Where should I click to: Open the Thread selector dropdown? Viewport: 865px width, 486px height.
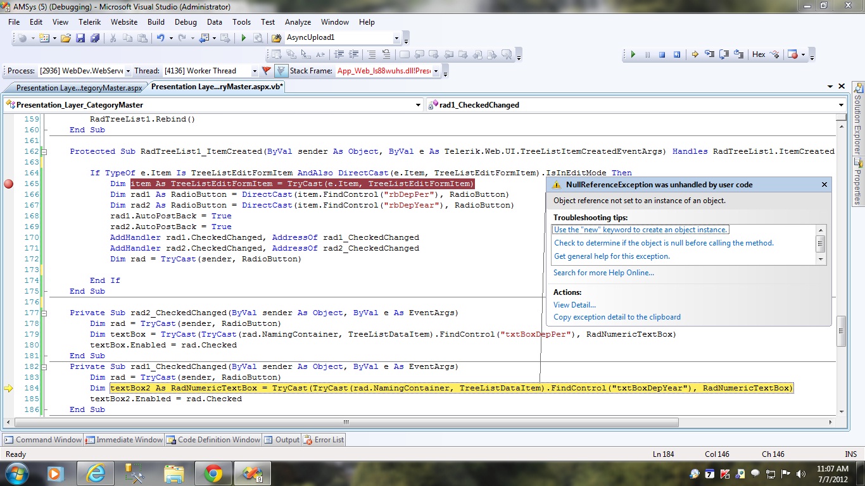click(255, 72)
